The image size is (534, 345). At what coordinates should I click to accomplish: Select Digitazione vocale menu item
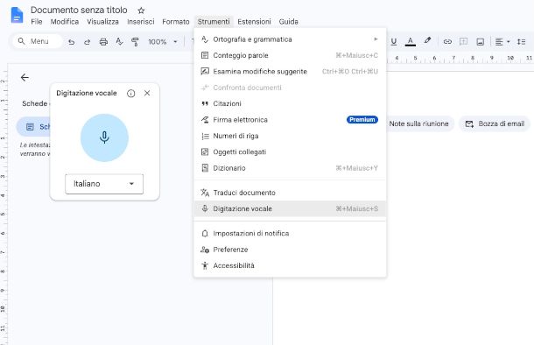pos(290,208)
